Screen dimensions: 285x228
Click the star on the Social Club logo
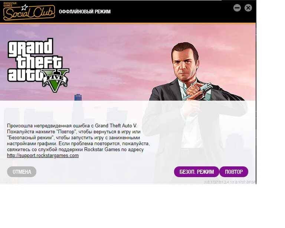click(24, 7)
